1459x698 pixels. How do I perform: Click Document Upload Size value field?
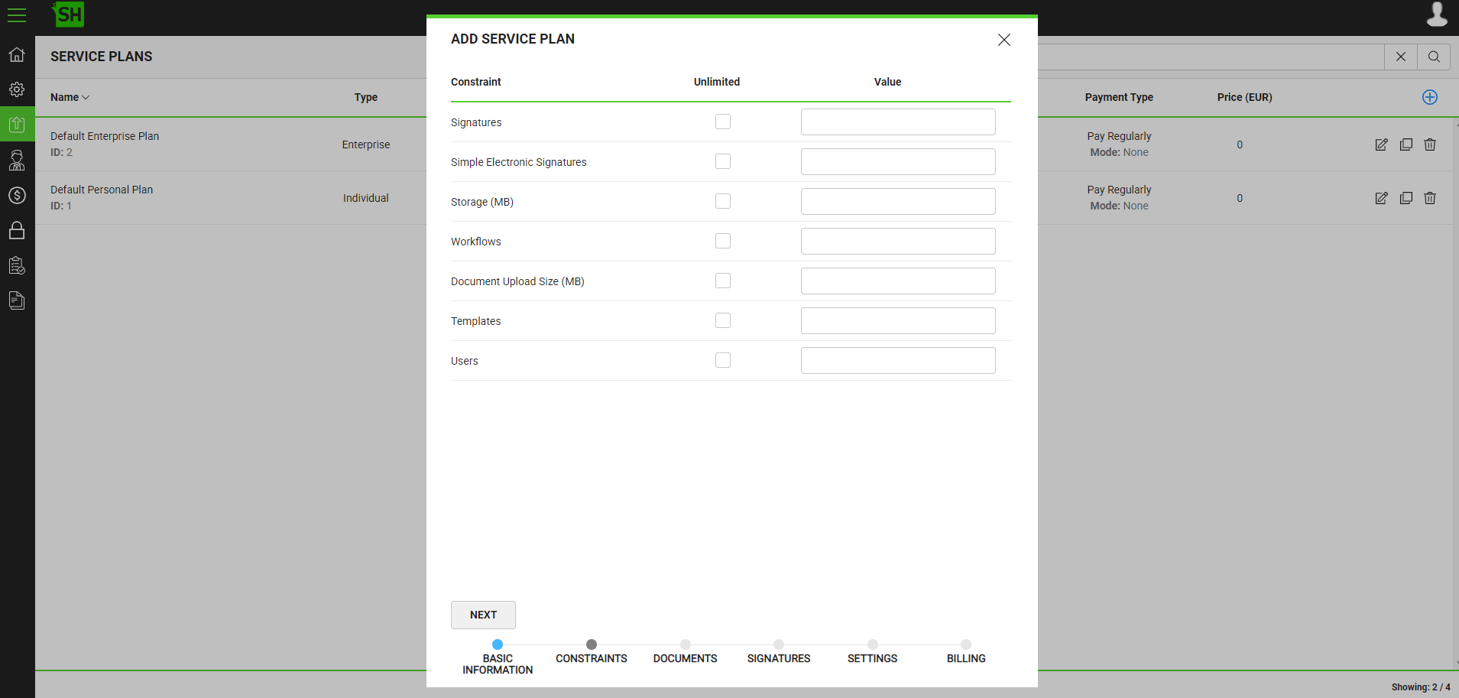(898, 281)
